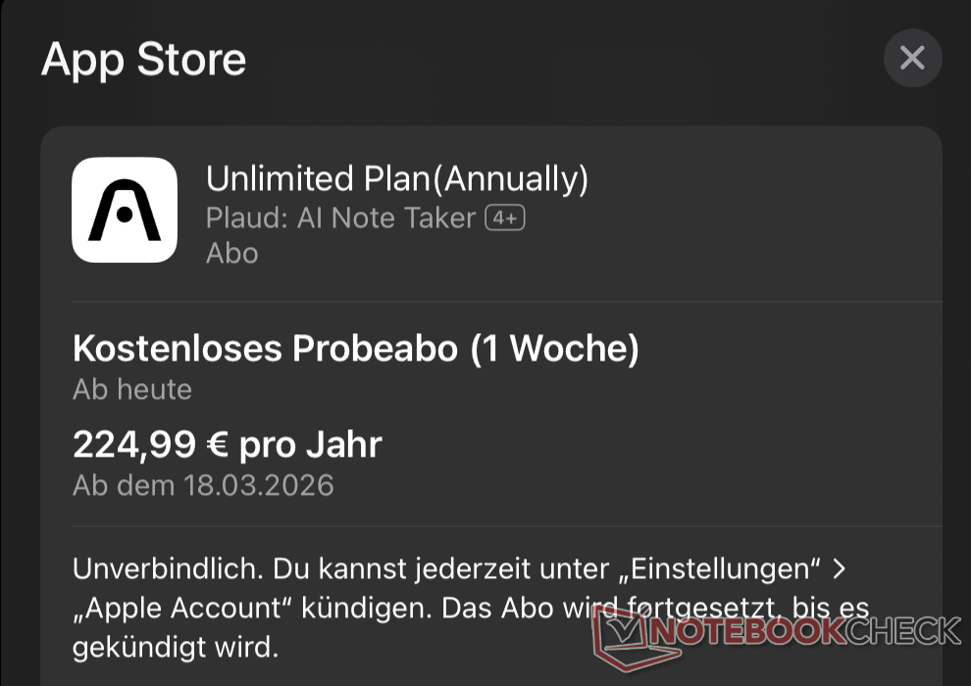Click the Ab heute start label
The height and width of the screenshot is (686, 971).
(x=132, y=389)
